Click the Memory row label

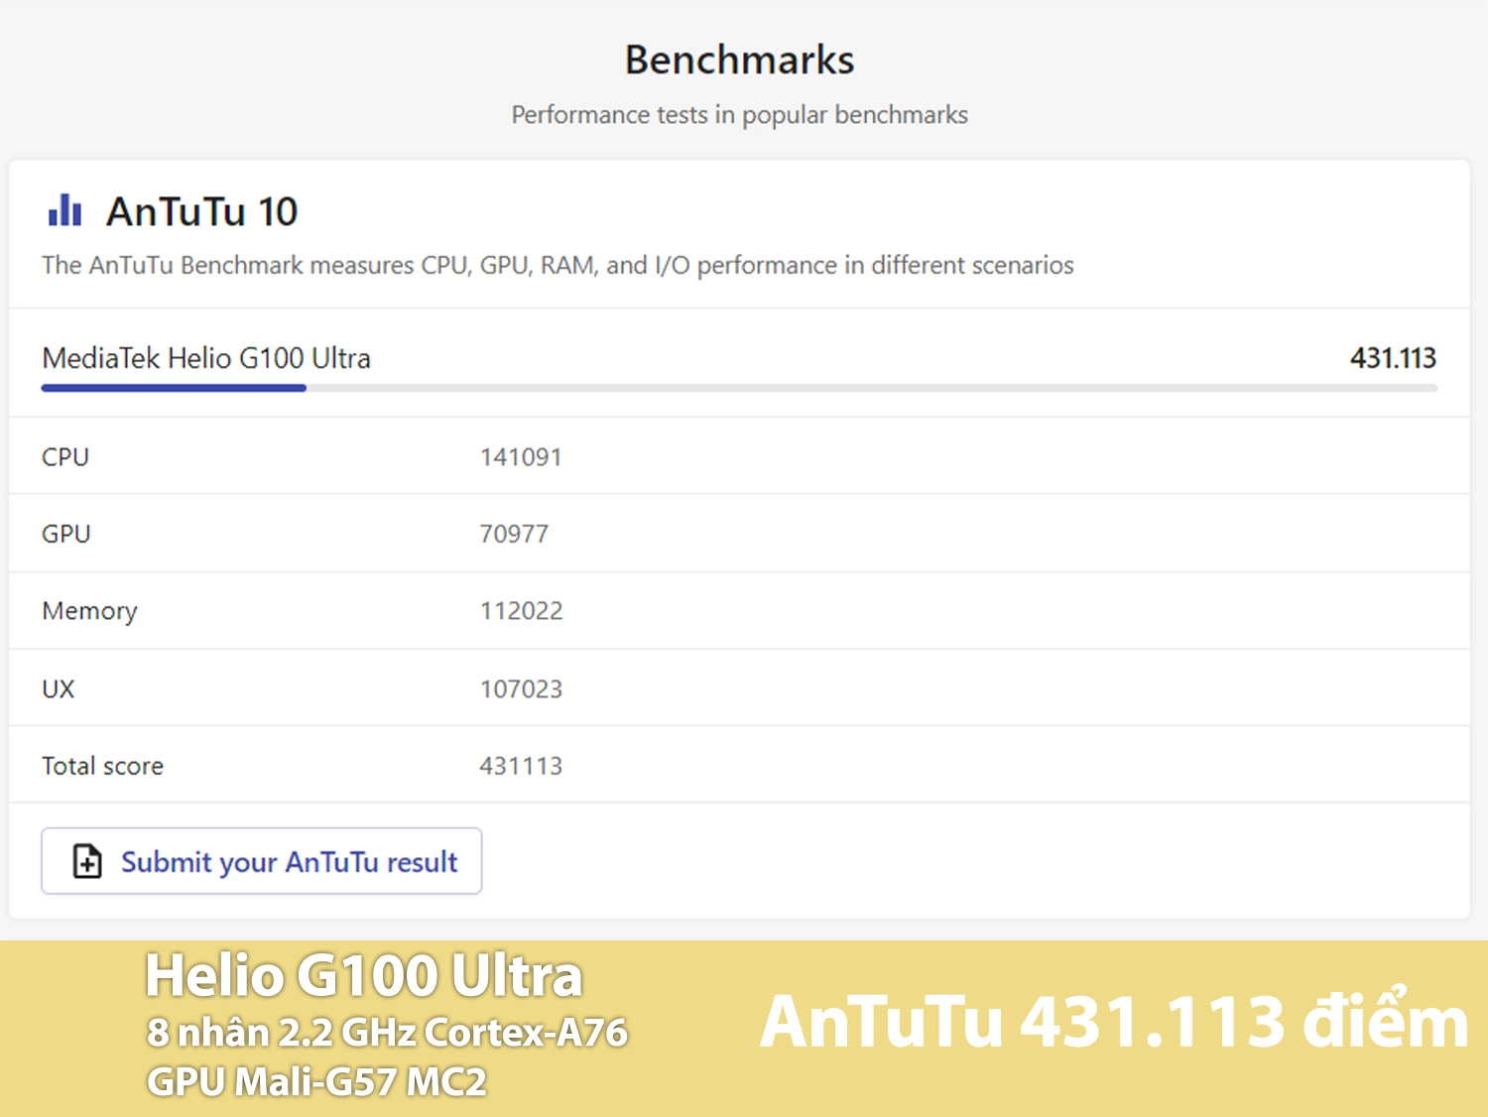(x=89, y=611)
